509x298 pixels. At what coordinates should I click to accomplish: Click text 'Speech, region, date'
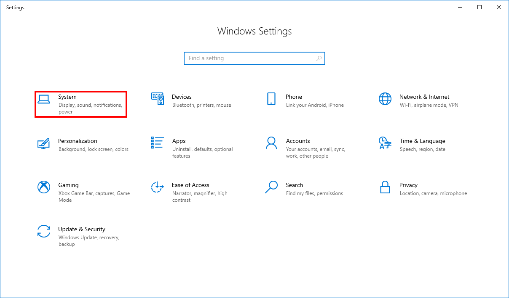(x=423, y=149)
